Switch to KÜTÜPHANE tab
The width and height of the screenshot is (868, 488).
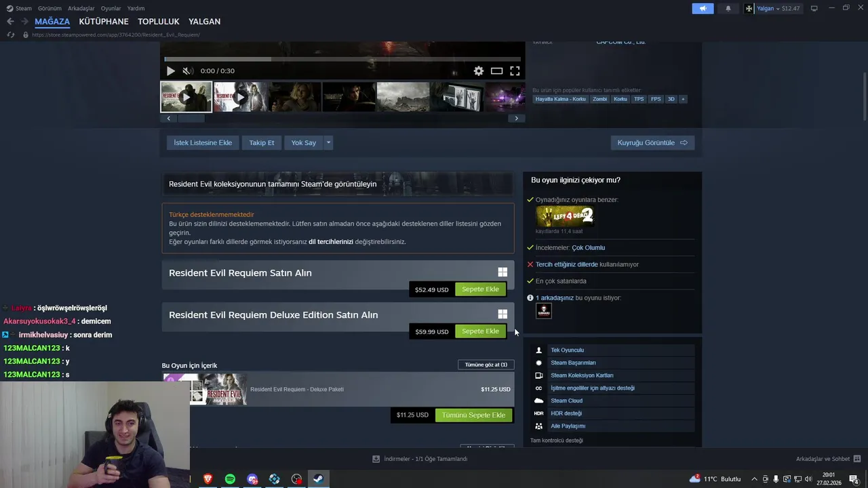pyautogui.click(x=104, y=22)
